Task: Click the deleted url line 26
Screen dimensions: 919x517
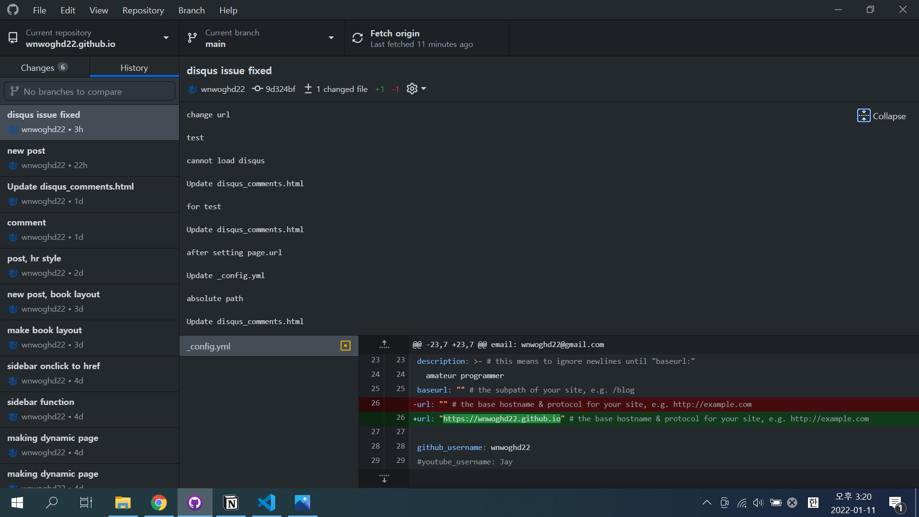Action: (639, 404)
